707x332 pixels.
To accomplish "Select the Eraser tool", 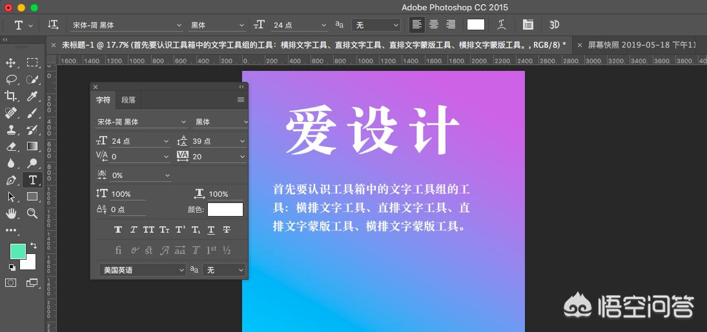I will 11,146.
